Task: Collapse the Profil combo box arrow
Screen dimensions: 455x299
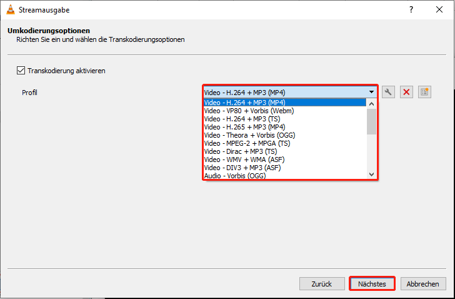Action: [x=371, y=93]
